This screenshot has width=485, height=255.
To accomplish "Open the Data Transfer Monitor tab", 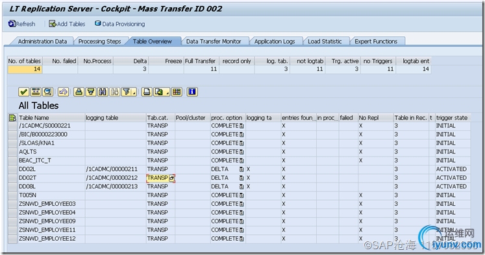I will click(x=214, y=41).
